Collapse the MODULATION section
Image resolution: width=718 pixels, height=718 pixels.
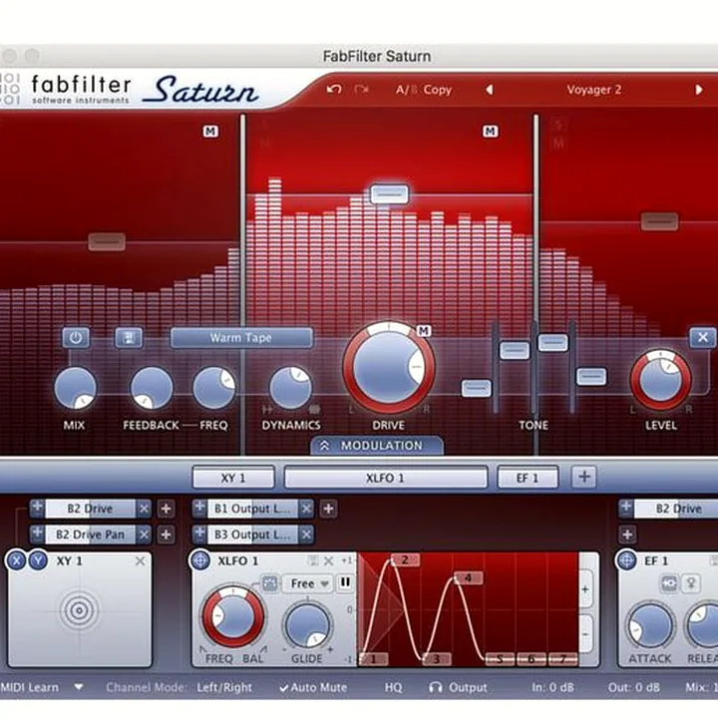377,445
